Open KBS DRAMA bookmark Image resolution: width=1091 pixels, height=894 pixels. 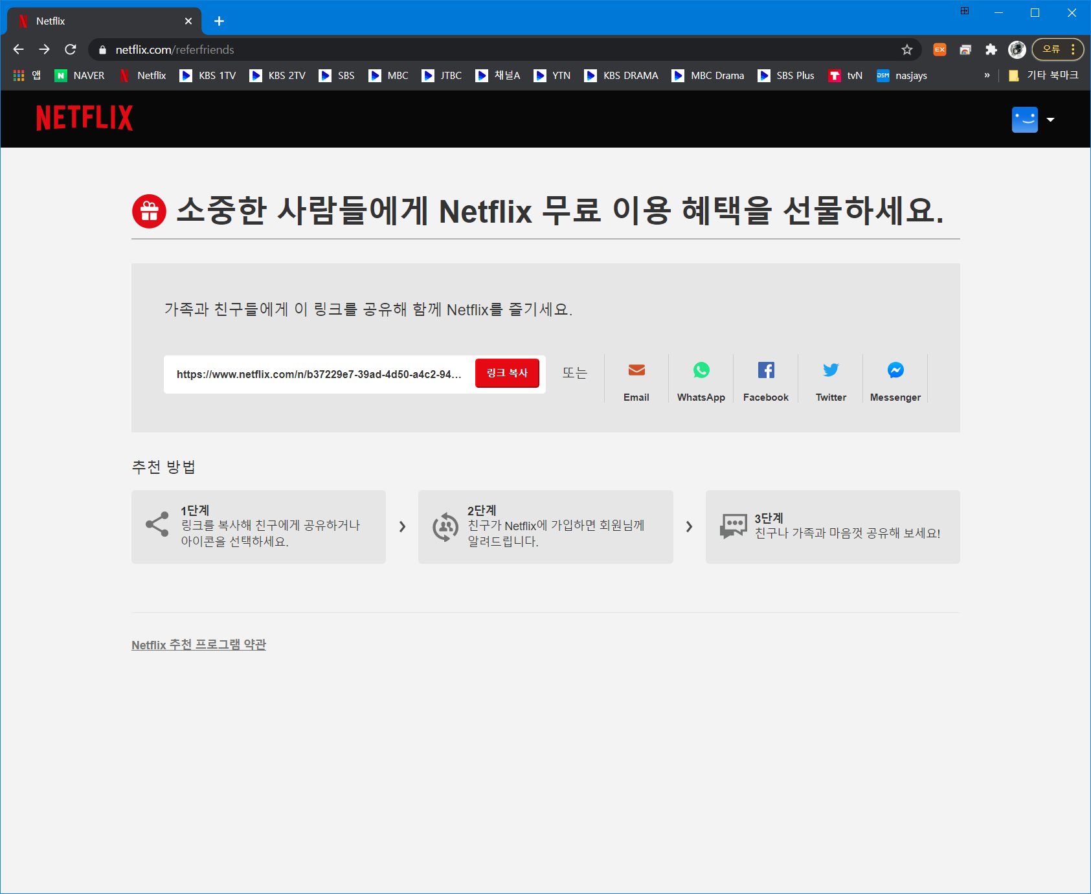coord(622,76)
